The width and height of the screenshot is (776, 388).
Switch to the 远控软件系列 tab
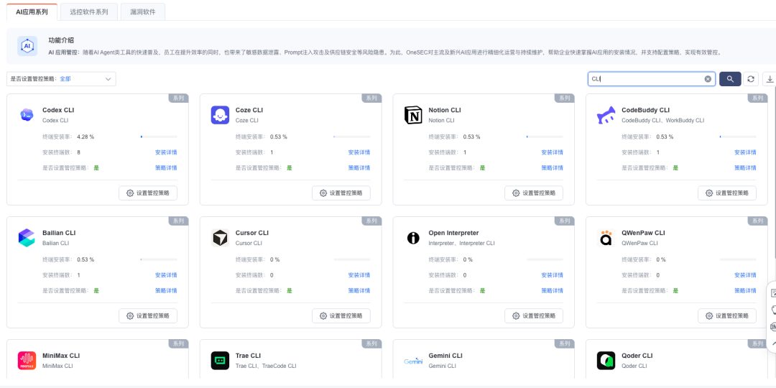click(x=88, y=12)
